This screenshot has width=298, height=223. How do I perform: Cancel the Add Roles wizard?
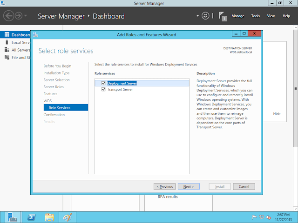click(244, 186)
